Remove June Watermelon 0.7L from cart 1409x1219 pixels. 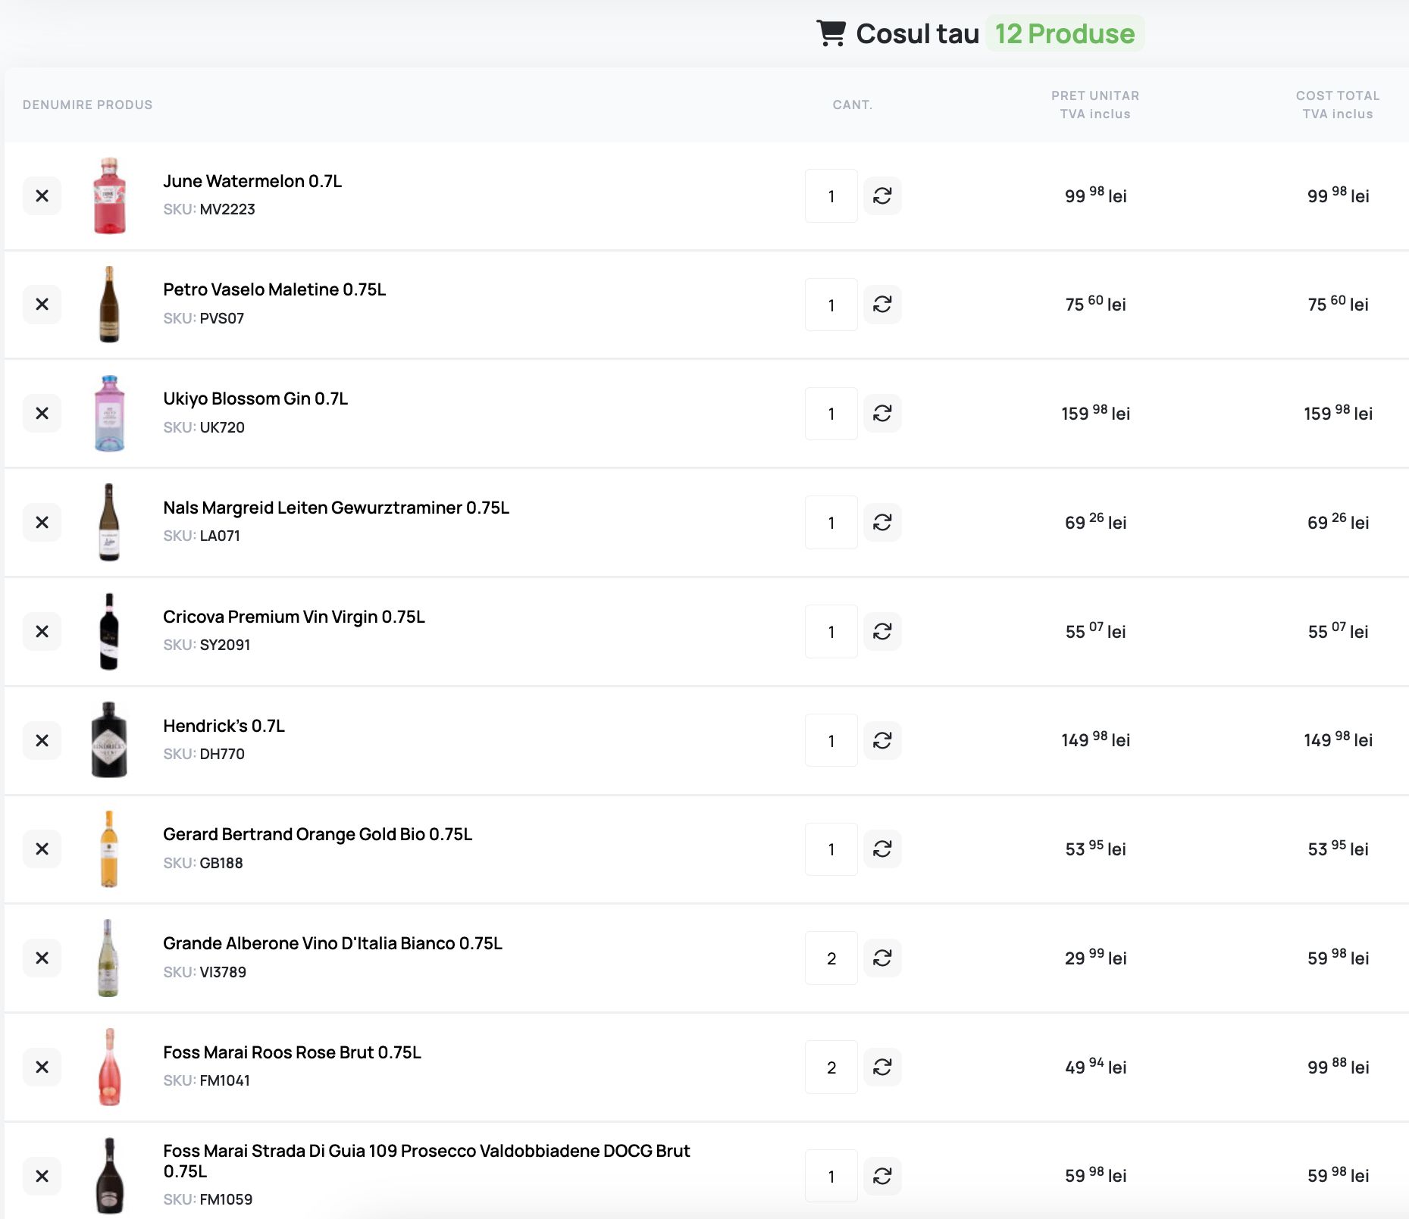click(42, 196)
